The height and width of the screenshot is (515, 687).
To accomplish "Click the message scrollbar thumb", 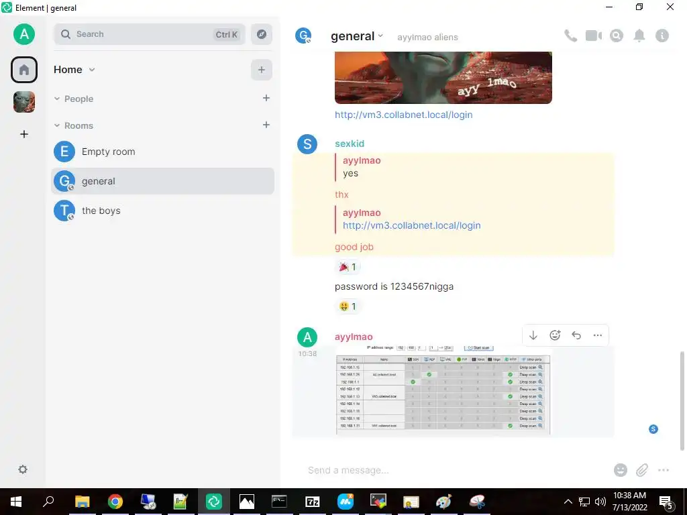I will pyautogui.click(x=682, y=400).
